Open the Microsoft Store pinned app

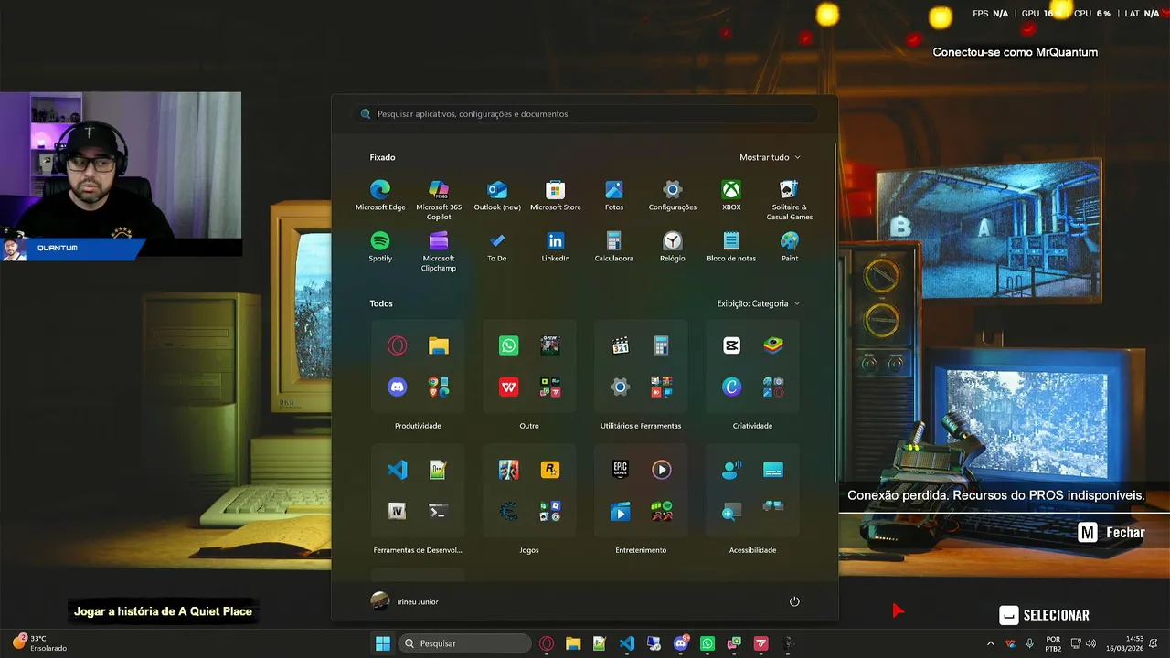[x=556, y=195]
